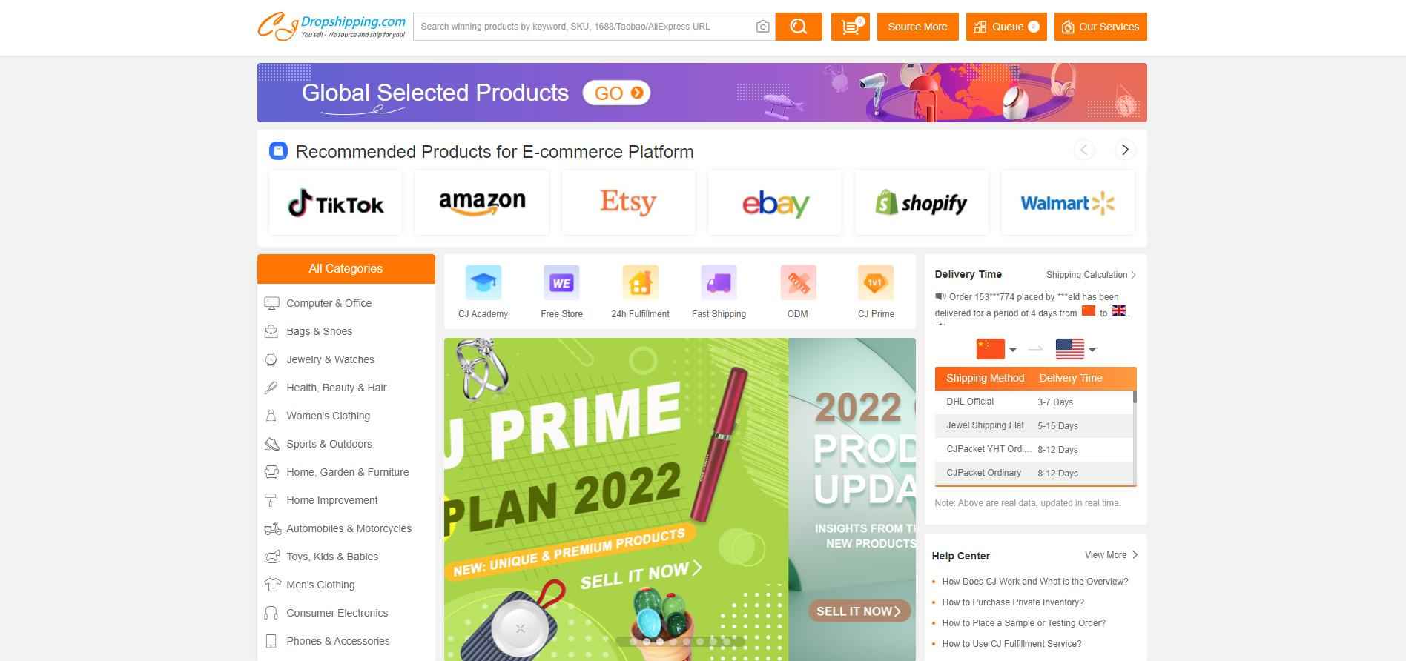
Task: Select the Consumer Electronics category
Action: tap(337, 613)
